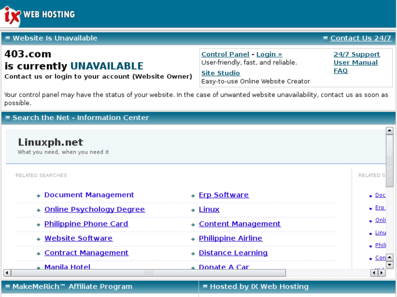
Task: Open the Manila Hotel link
Action: (67, 266)
